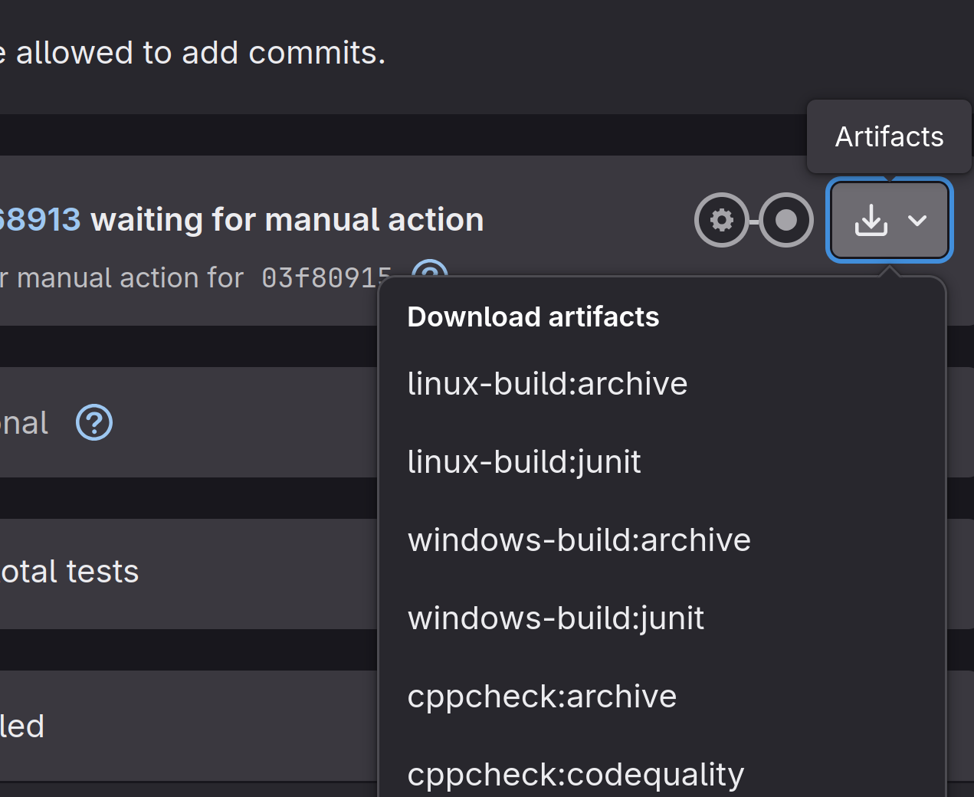This screenshot has height=797, width=974.
Task: Click the manual action stage icon
Action: (x=786, y=221)
